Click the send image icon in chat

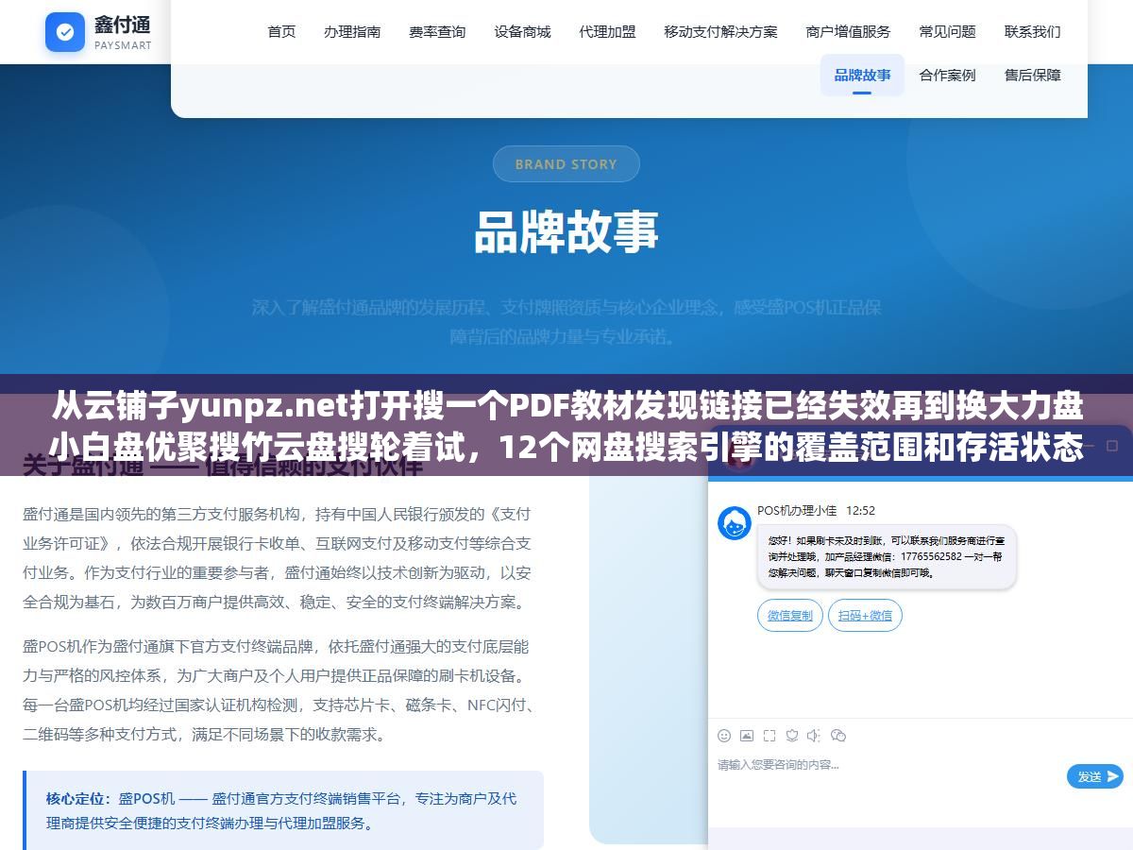point(747,735)
